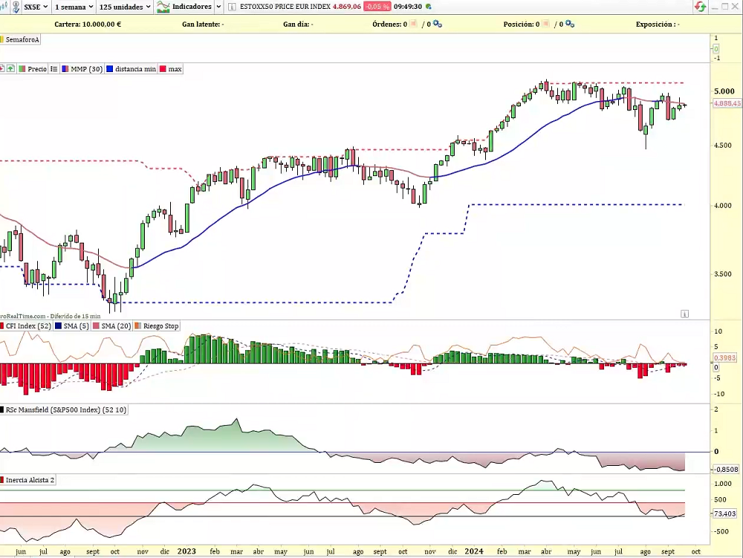
Task: Click the 0,3983 CFI value tag
Action: pyautogui.click(x=724, y=357)
